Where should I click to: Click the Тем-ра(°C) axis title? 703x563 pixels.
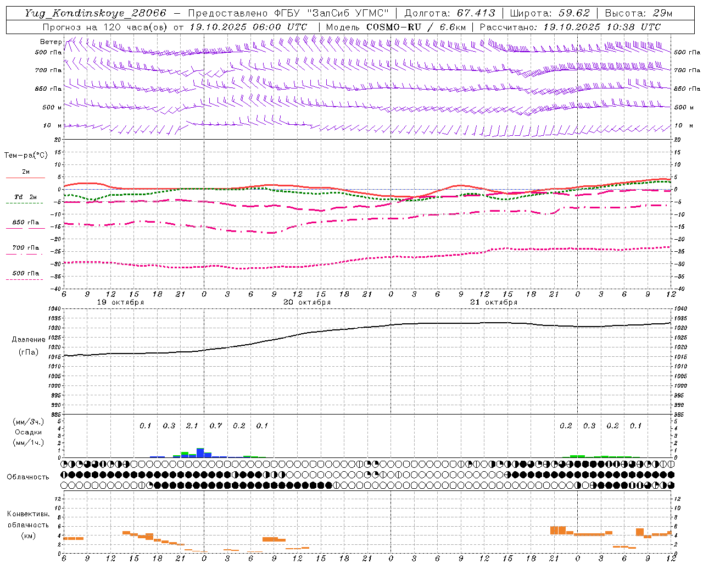26,156
